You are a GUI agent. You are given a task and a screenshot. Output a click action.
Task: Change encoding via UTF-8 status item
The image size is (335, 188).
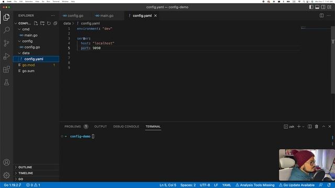[x=205, y=185]
